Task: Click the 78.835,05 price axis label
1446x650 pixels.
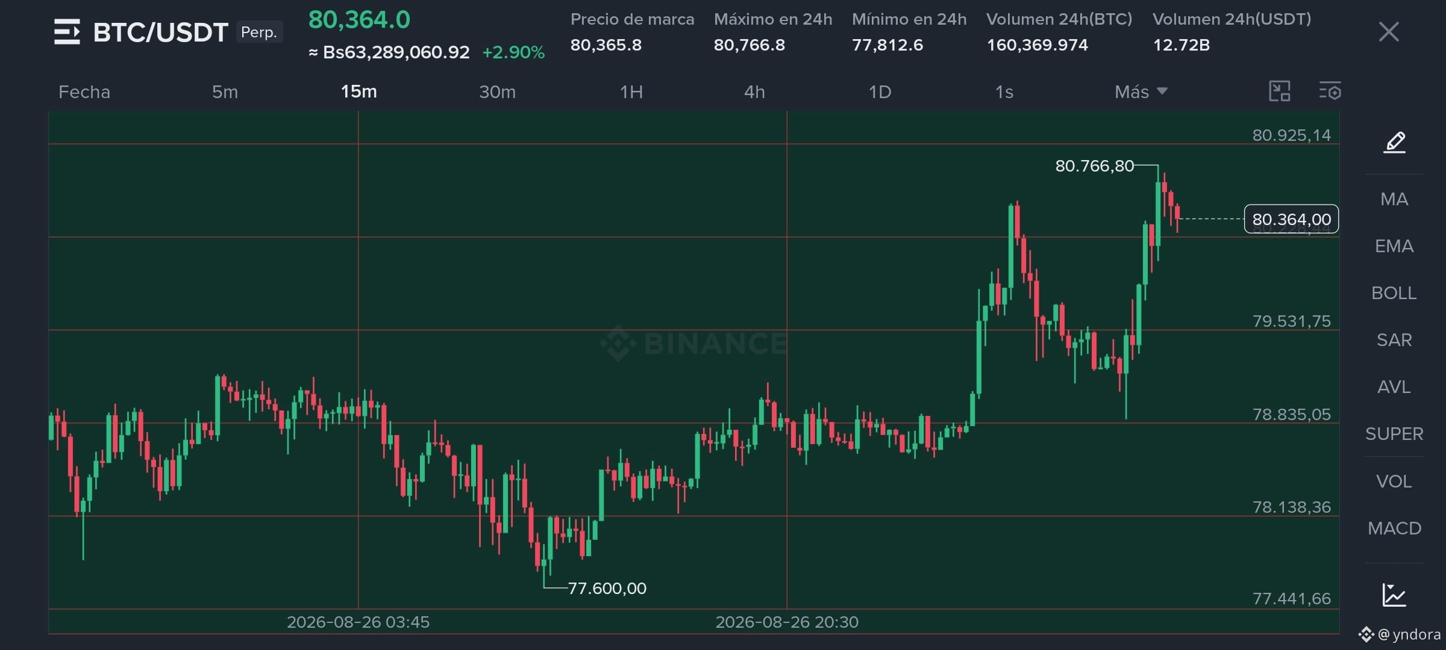Action: coord(1291,414)
